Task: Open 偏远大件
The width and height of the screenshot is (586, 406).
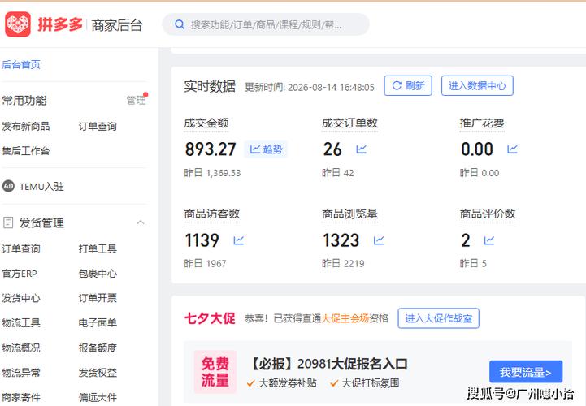Action: click(98, 397)
